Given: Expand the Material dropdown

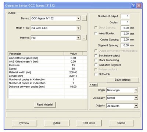Looking at the screenshot, I should tap(78, 38).
